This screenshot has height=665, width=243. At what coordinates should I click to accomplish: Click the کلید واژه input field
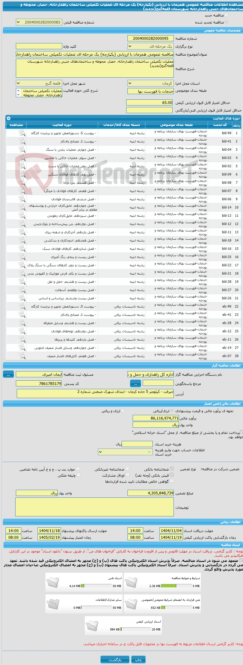point(39,46)
